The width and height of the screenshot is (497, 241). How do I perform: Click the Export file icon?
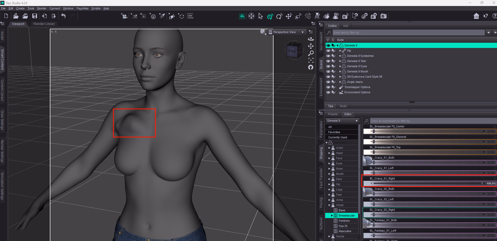click(54, 16)
